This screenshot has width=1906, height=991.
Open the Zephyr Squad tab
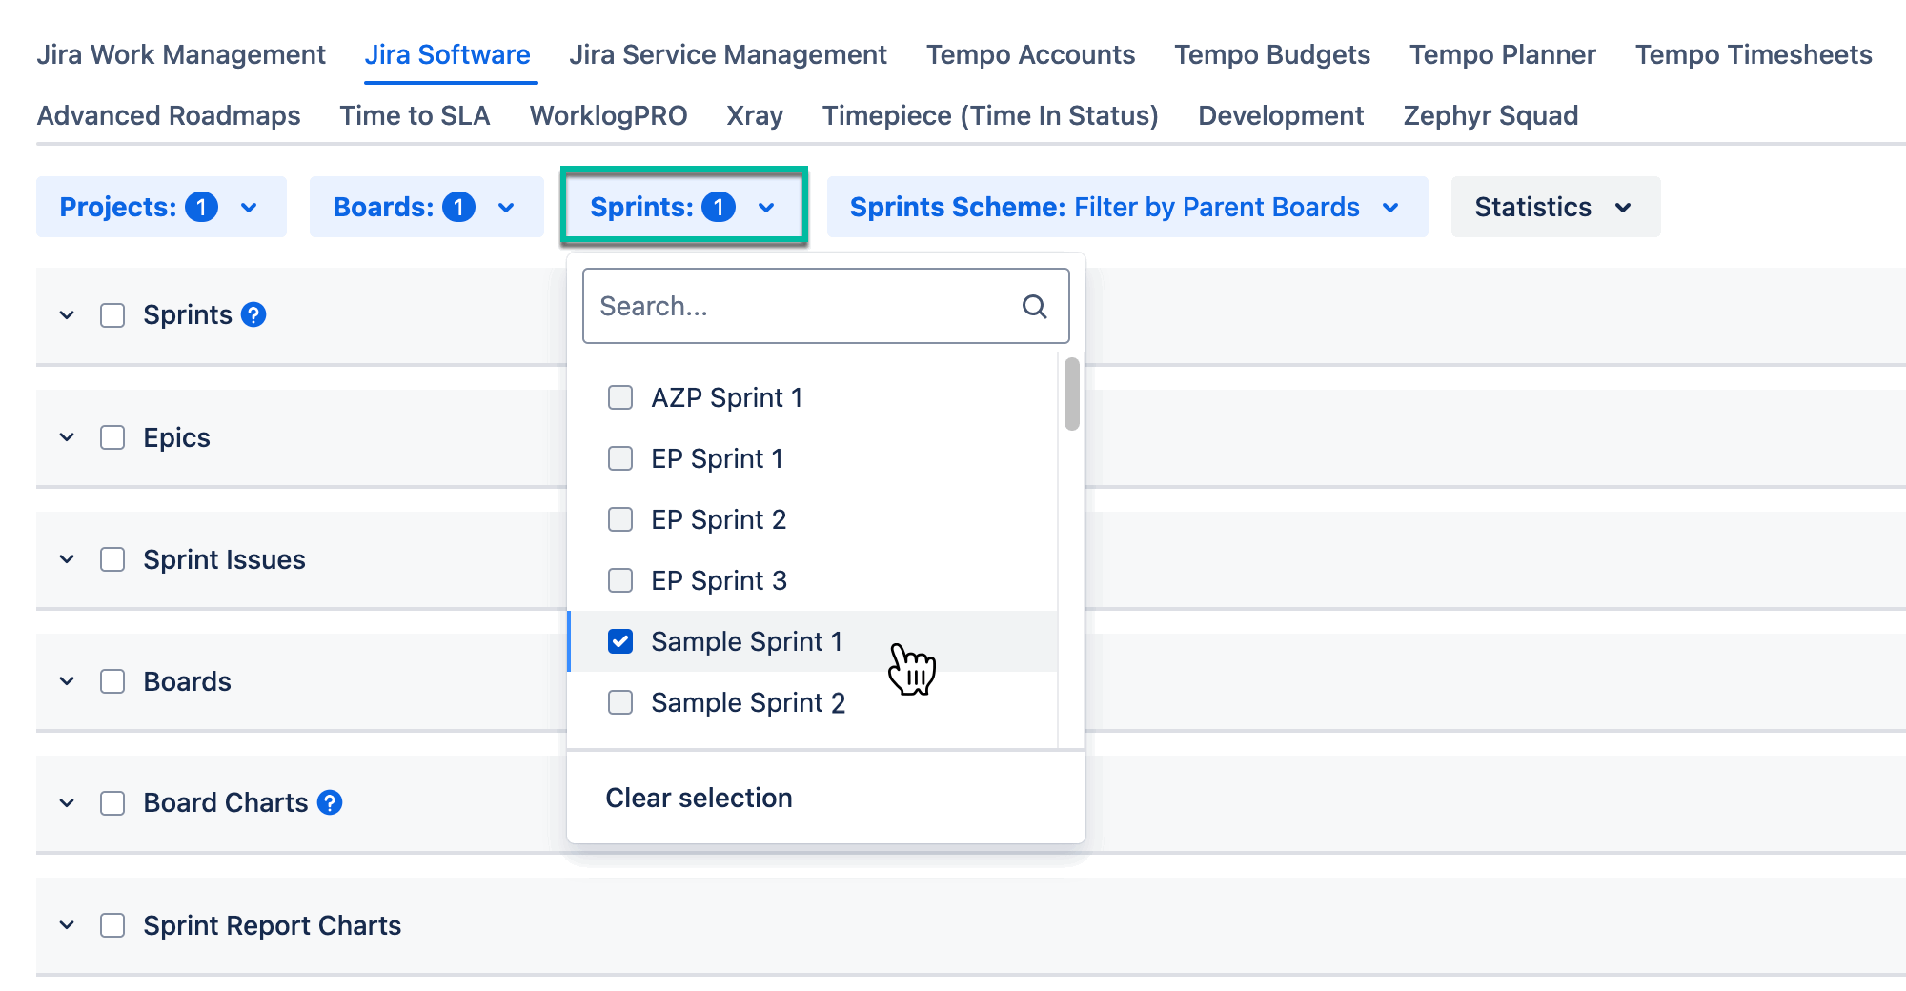tap(1490, 115)
